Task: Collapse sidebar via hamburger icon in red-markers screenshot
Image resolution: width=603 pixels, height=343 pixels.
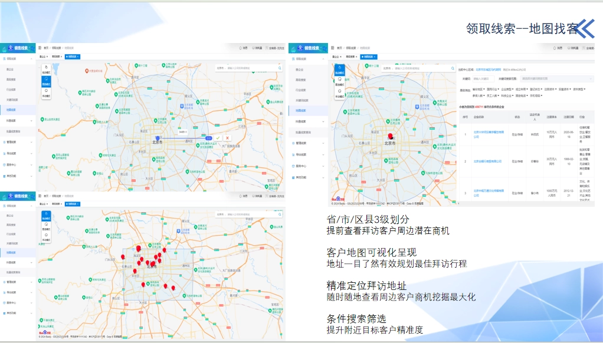Action: pos(40,196)
